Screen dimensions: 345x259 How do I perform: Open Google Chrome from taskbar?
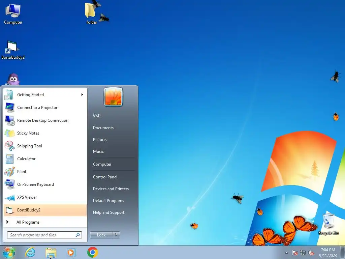pyautogui.click(x=92, y=252)
